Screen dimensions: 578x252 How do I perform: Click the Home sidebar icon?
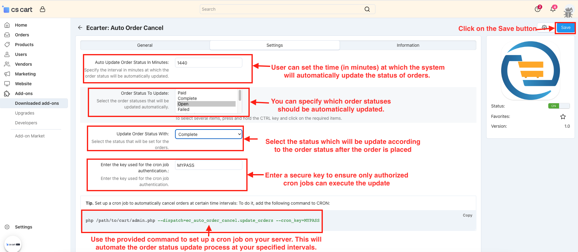(7, 25)
